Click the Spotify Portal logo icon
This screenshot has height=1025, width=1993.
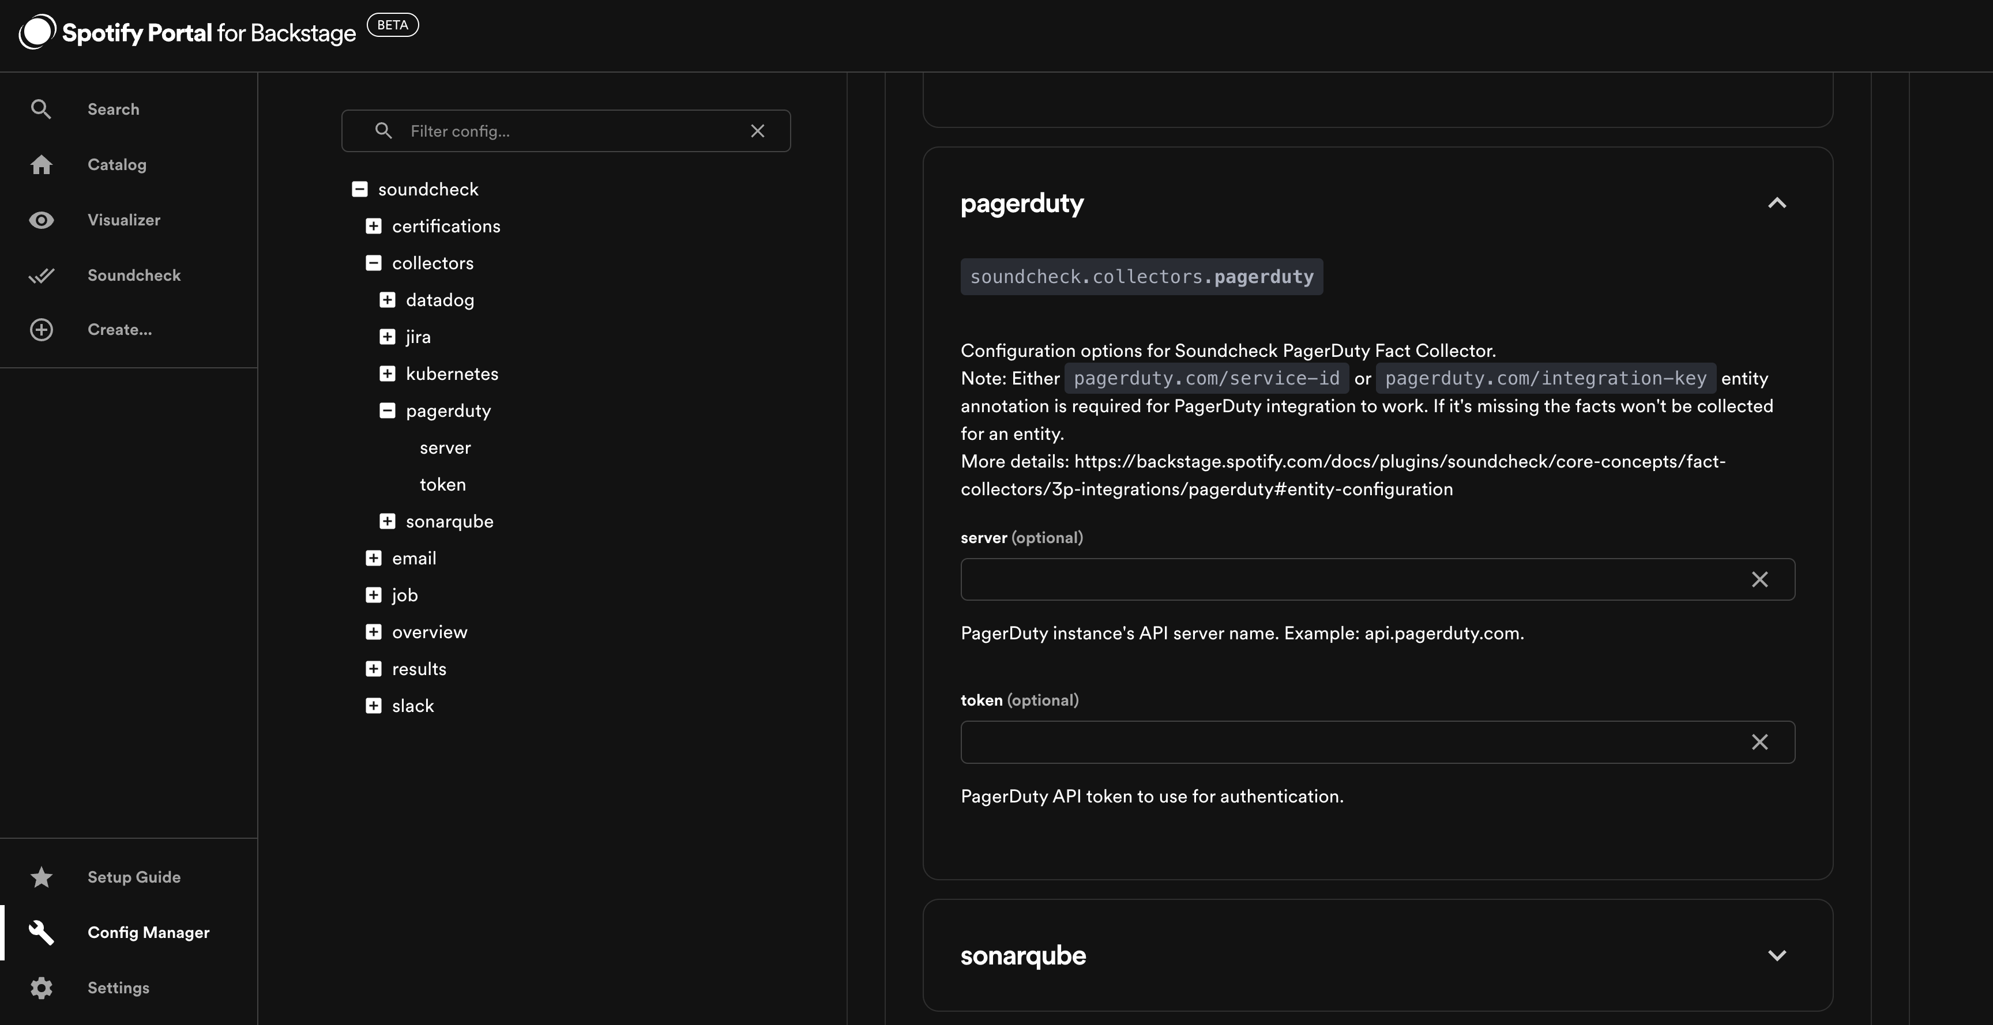(37, 32)
